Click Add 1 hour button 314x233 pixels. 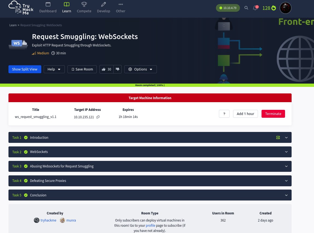pyautogui.click(x=245, y=114)
